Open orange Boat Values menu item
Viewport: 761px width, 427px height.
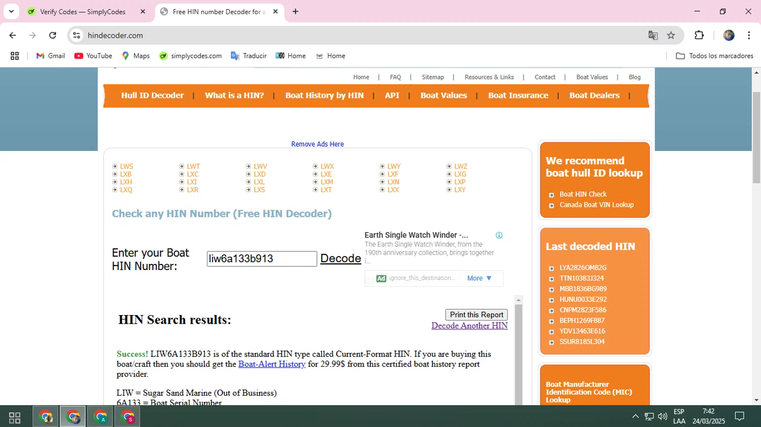tap(443, 95)
